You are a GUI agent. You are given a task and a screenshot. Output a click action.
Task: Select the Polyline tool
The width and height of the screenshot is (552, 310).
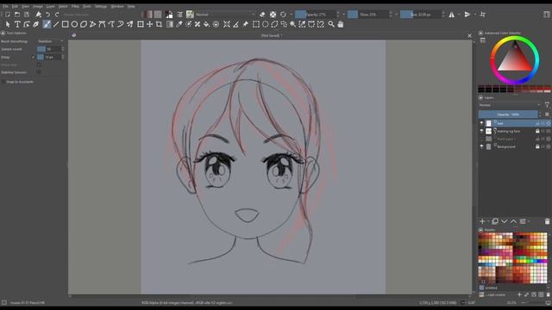pos(92,24)
